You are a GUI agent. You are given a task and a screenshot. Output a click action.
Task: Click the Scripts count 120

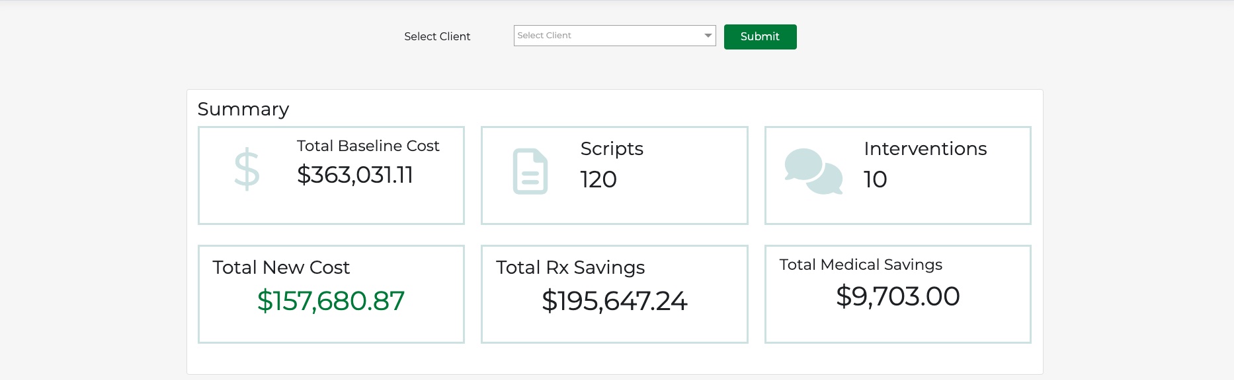point(598,179)
